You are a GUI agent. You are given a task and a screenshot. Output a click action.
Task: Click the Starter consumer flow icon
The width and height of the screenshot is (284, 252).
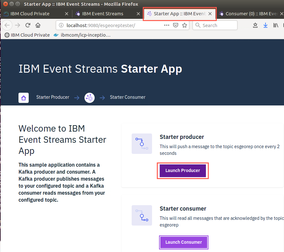[x=142, y=215]
